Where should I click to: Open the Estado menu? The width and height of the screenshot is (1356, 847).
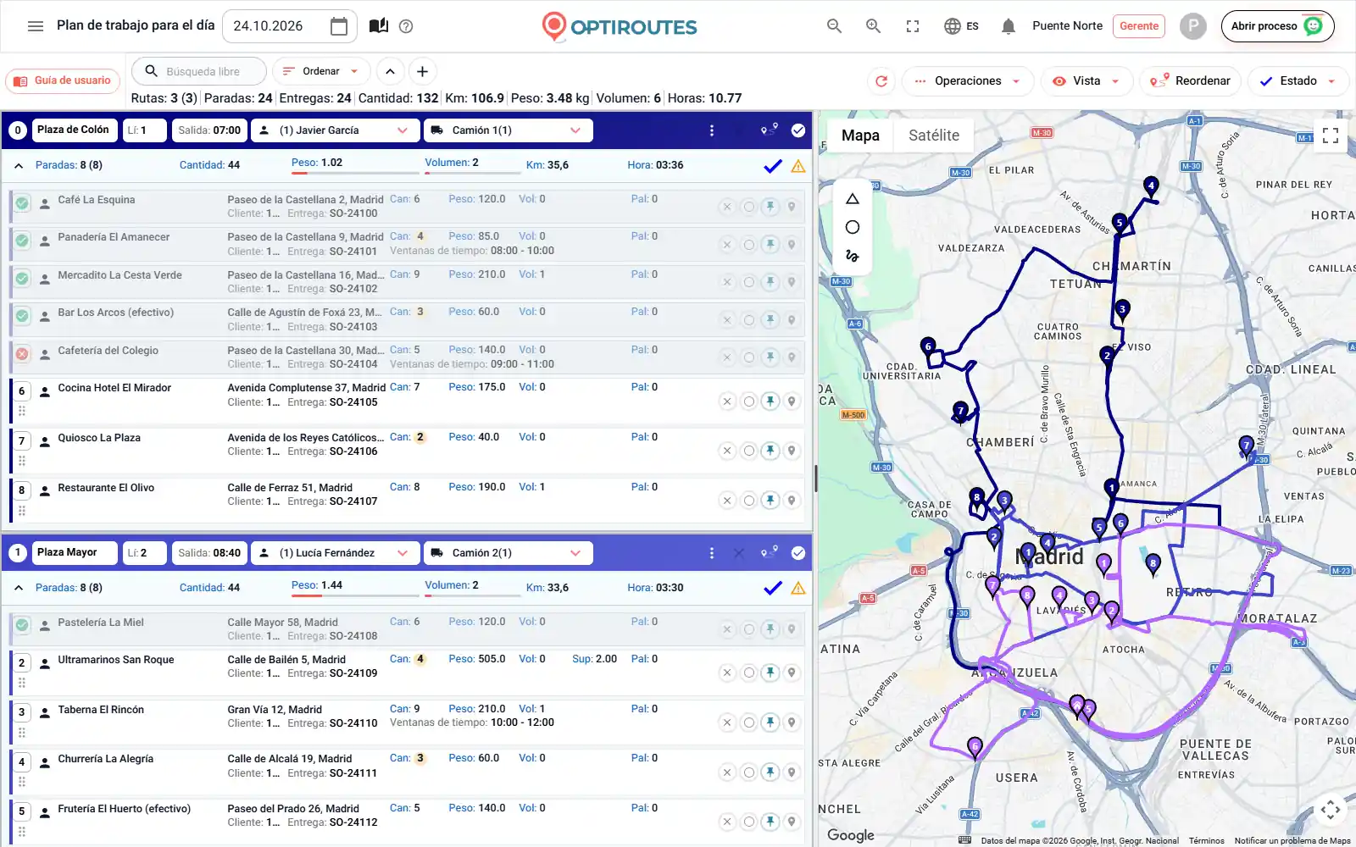1298,81
